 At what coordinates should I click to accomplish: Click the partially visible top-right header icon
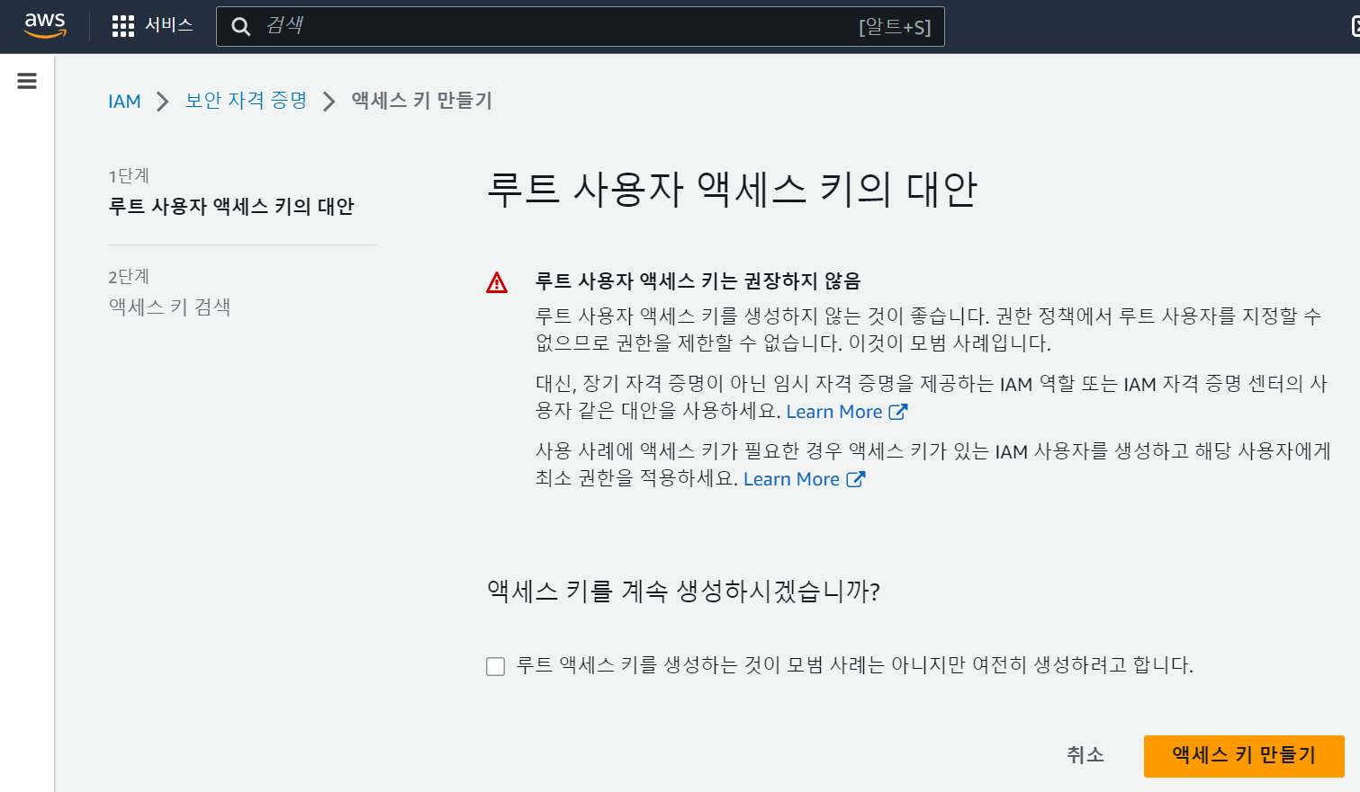1355,27
